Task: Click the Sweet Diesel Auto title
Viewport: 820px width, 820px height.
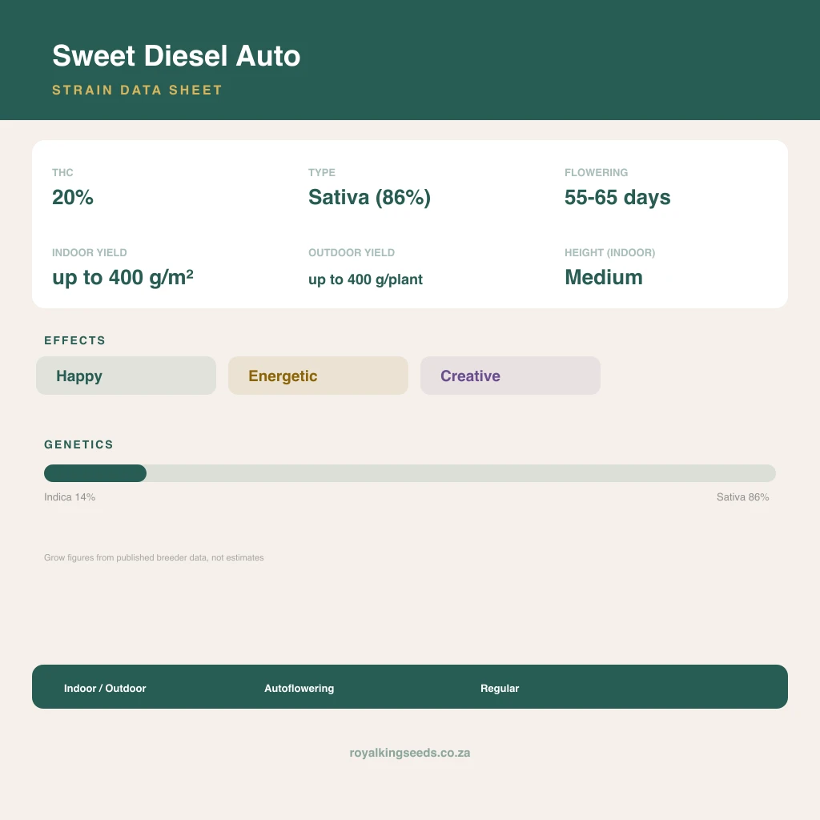Action: pos(176,56)
